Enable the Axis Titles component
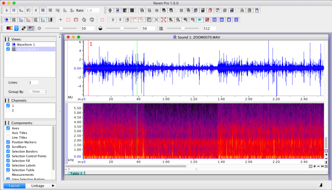 coord(8,133)
